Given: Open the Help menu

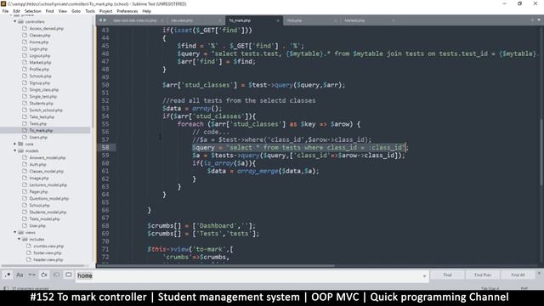Looking at the screenshot, I should [146, 11].
